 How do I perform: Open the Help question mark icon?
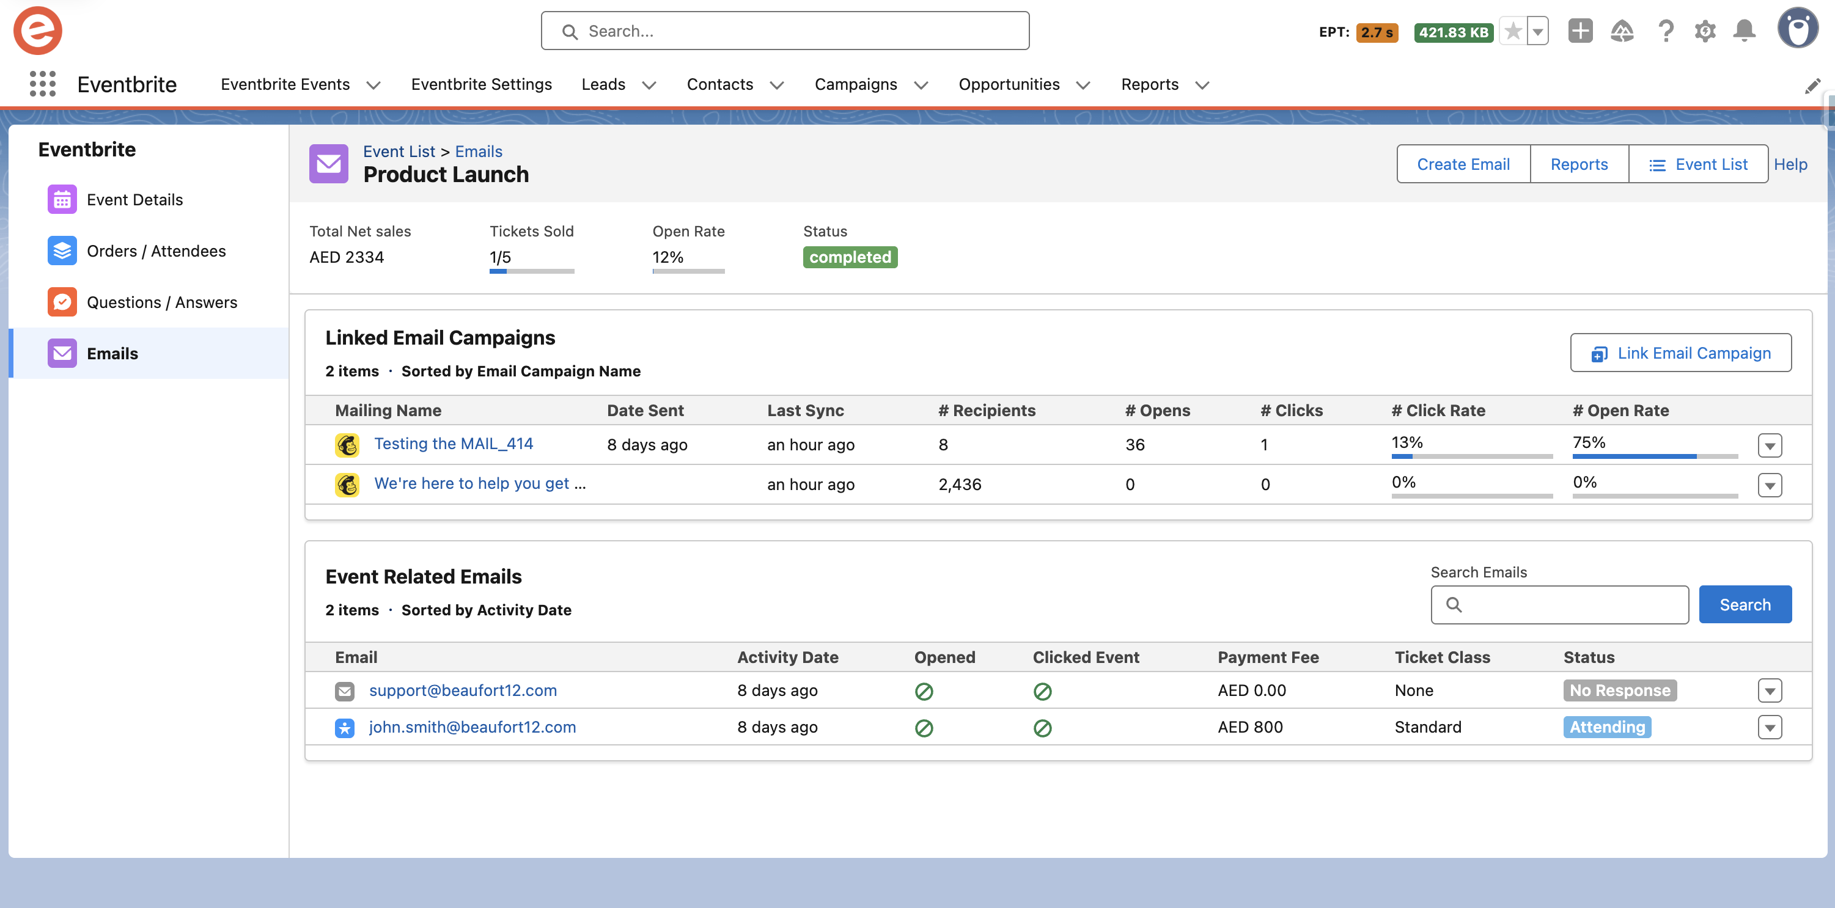point(1666,31)
